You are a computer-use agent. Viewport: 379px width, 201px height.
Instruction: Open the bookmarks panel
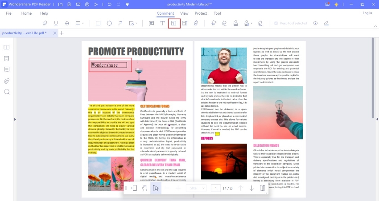click(7, 58)
